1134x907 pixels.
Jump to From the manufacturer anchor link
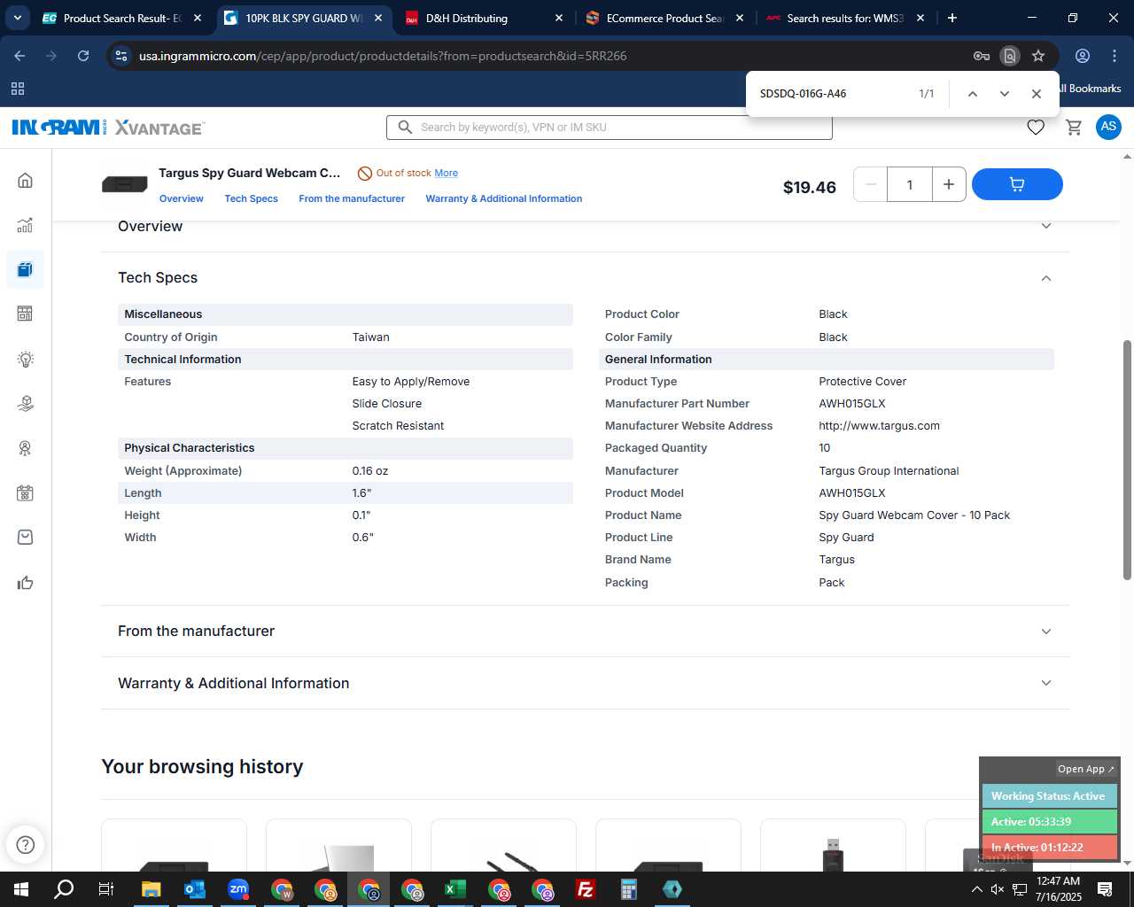[x=352, y=198]
